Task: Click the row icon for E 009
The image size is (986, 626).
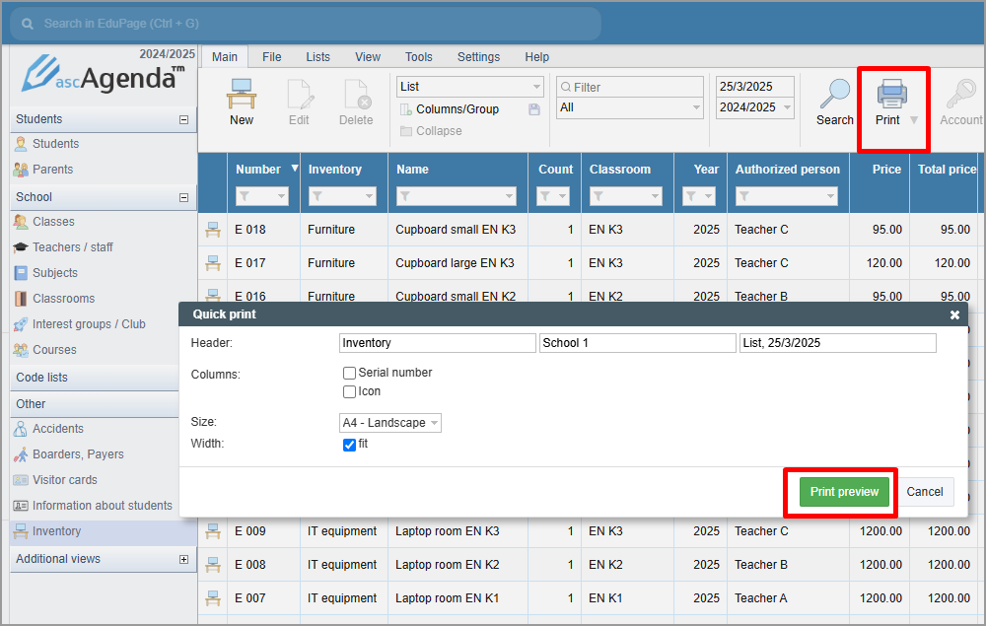Action: [x=213, y=531]
